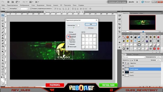The height and width of the screenshot is (92, 163).
Task: Toggle show transform controls checkbox
Action: pyautogui.click(x=31, y=8)
